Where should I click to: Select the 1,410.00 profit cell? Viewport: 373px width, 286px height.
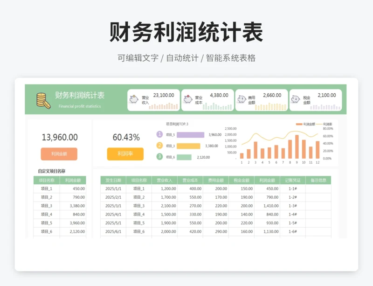click(267, 206)
